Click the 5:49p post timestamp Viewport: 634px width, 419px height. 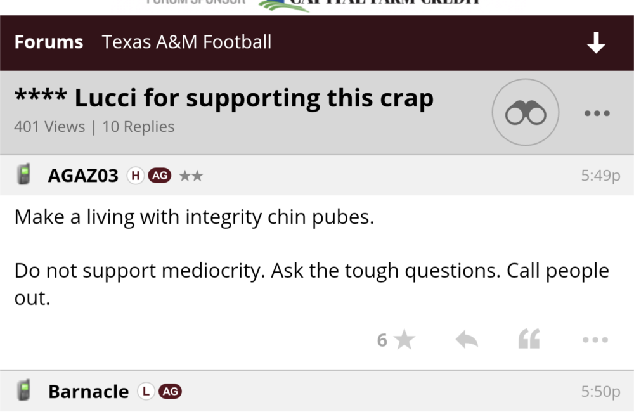[x=600, y=176]
